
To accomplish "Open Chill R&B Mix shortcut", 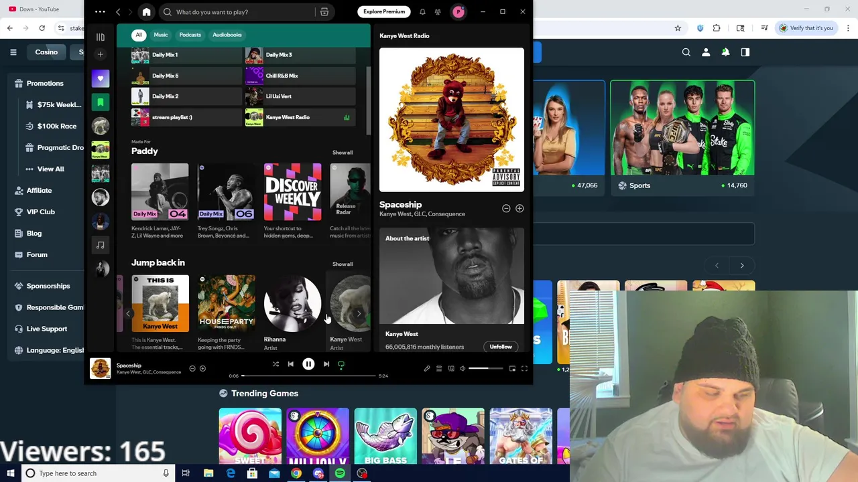I will 300,76.
